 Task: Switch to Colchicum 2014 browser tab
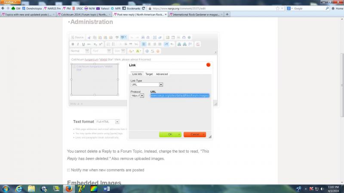[x=83, y=14]
